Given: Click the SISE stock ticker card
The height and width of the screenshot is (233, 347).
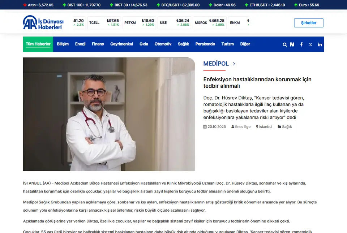Looking at the screenshot, I should [x=174, y=22].
